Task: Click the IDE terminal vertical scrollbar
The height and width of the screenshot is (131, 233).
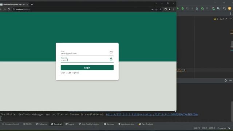Action: click(232, 111)
